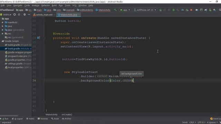221x124 pixels.
Task: Select local.properties file
Action: click(x=18, y=68)
